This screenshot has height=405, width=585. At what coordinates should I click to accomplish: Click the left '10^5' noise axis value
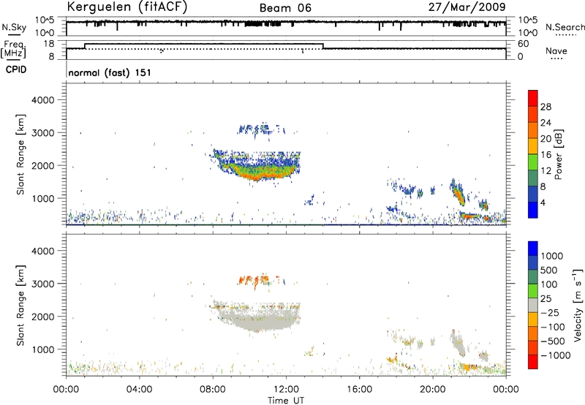pos(45,20)
